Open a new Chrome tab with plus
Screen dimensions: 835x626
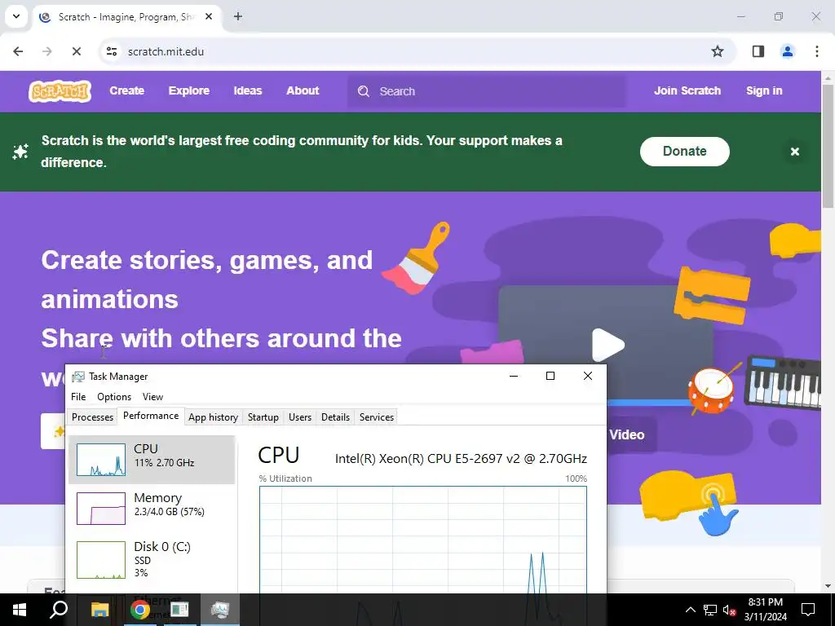pyautogui.click(x=238, y=16)
